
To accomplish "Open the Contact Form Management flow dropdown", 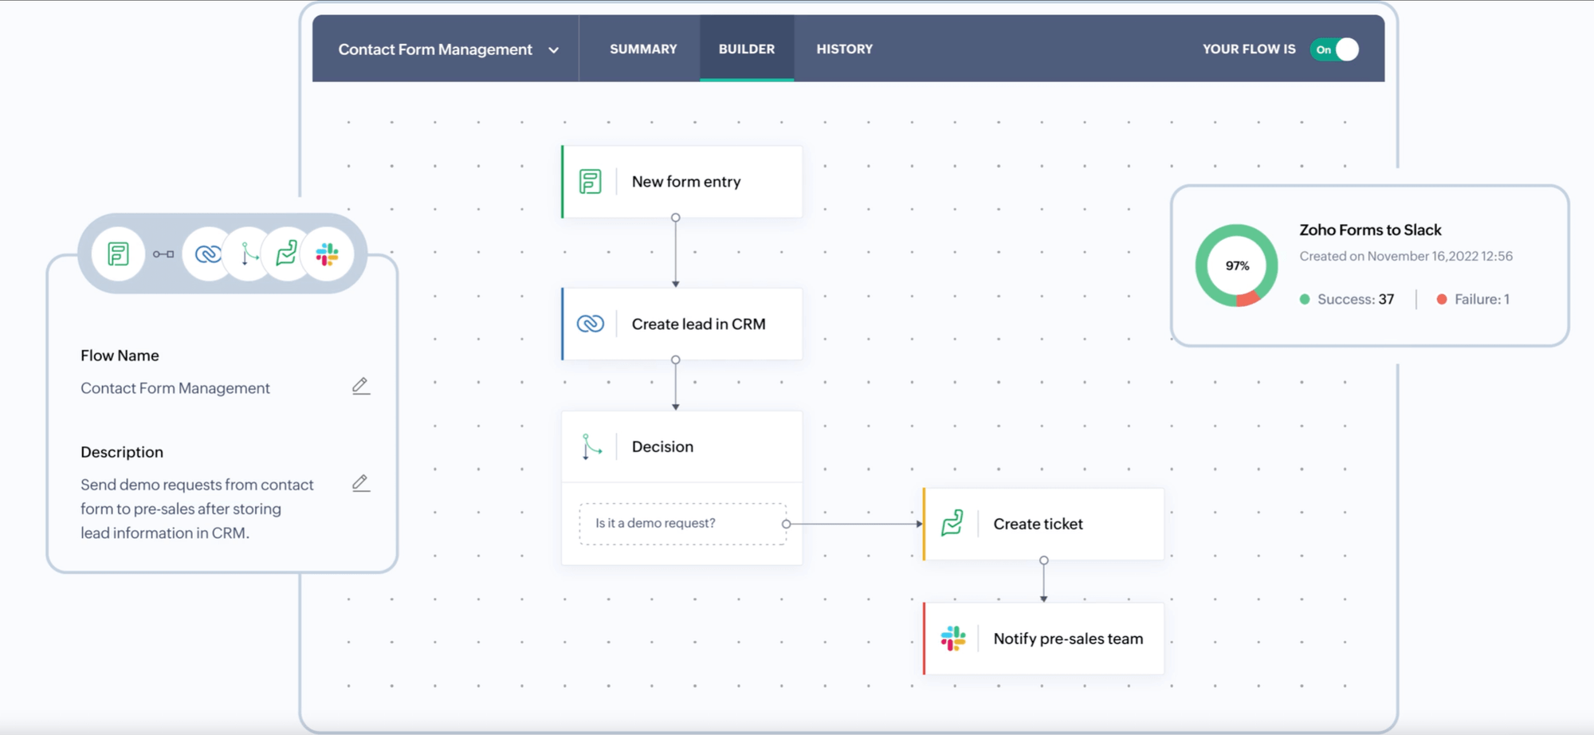I will click(x=449, y=49).
